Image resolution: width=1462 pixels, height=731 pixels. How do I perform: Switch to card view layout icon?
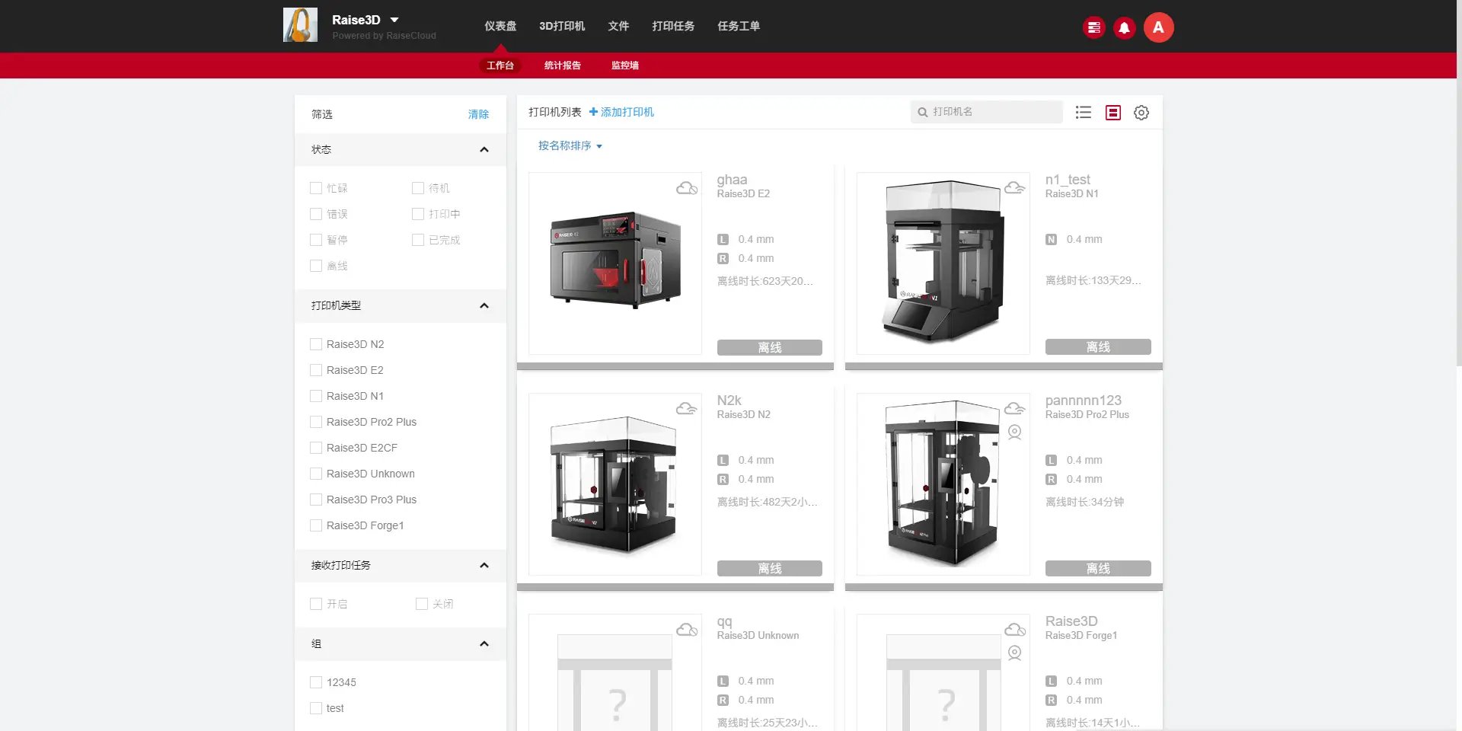pos(1112,113)
